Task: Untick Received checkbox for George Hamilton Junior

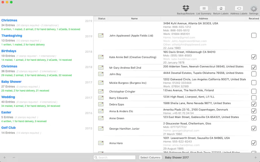Action: pyautogui.click(x=254, y=129)
